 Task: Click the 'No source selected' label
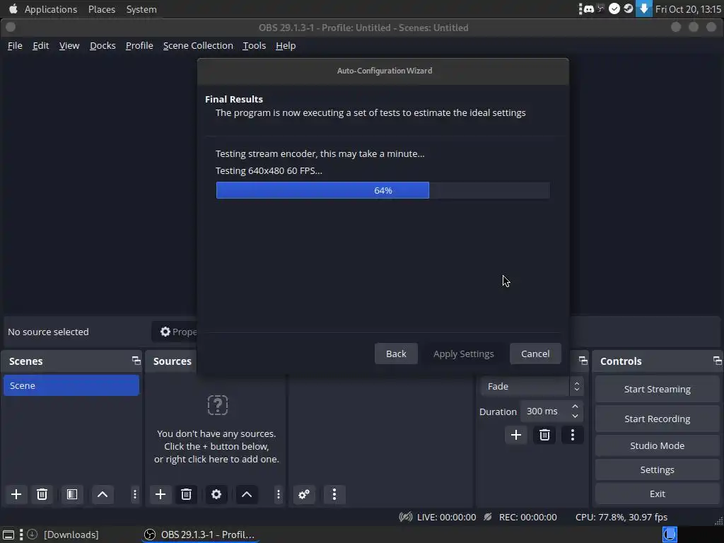[48, 332]
